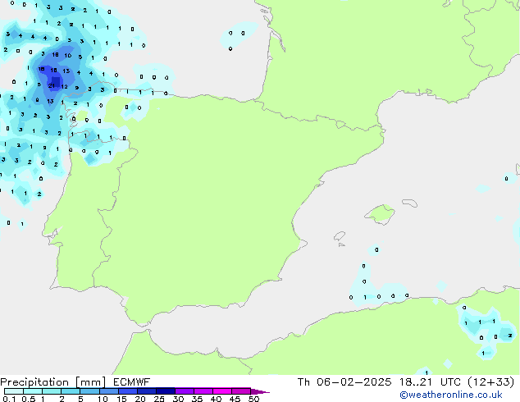
Task: Click the '25' legend scale label
Action: [159, 399]
